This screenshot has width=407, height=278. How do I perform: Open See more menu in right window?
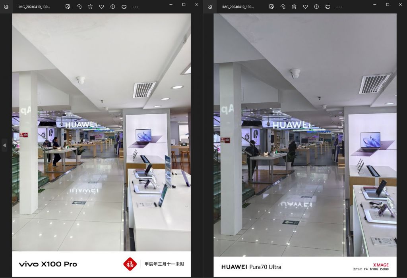pyautogui.click(x=339, y=7)
